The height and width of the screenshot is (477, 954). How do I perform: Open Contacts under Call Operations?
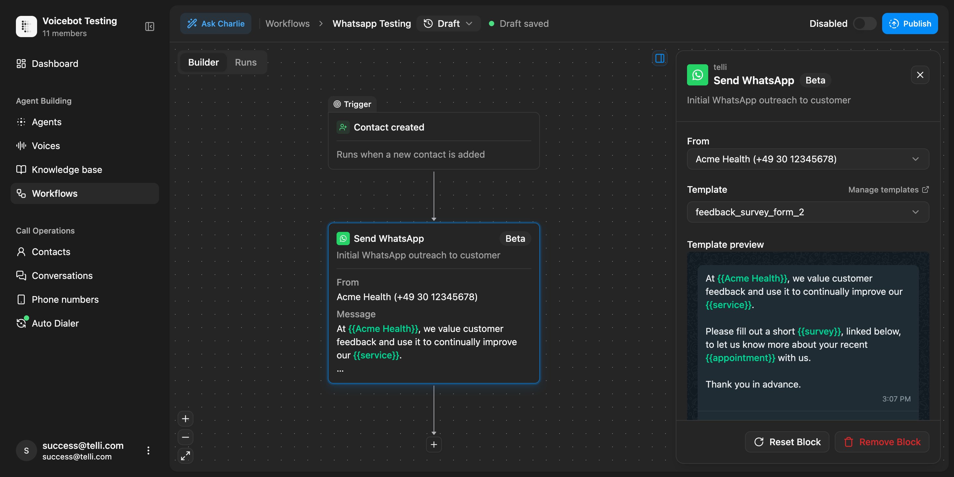coord(85,252)
